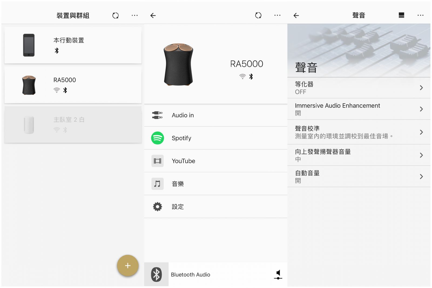The image size is (432, 288).
Task: Tap the music note icon
Action: coord(157,184)
